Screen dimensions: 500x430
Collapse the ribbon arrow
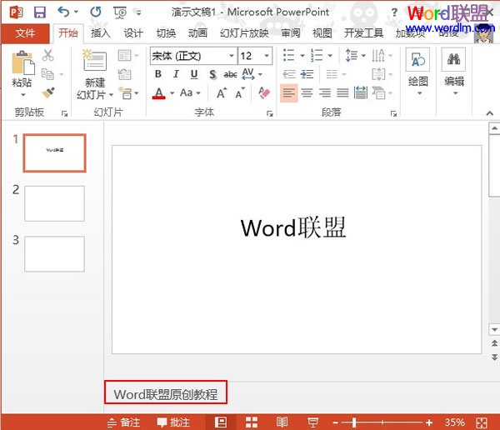coord(490,113)
